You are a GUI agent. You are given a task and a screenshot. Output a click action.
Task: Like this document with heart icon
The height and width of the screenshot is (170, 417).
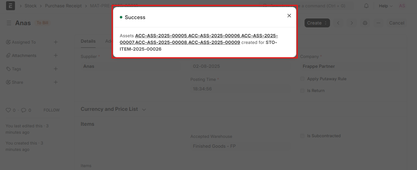(x=8, y=110)
